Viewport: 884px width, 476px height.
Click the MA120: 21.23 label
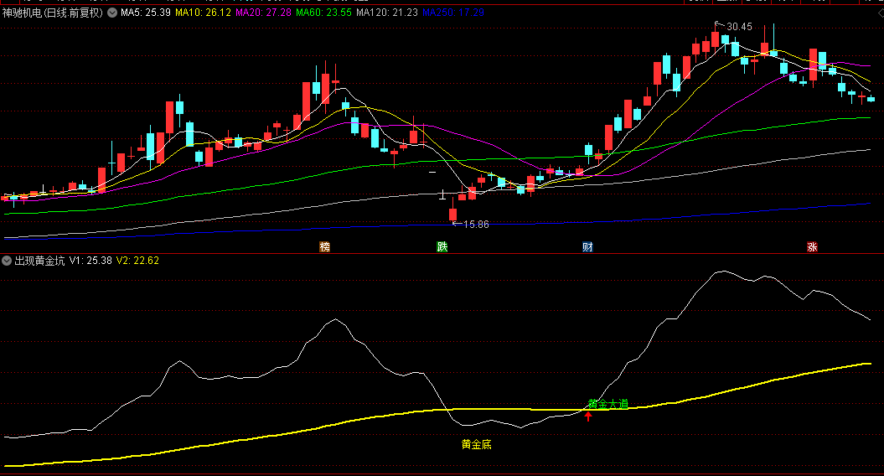387,13
